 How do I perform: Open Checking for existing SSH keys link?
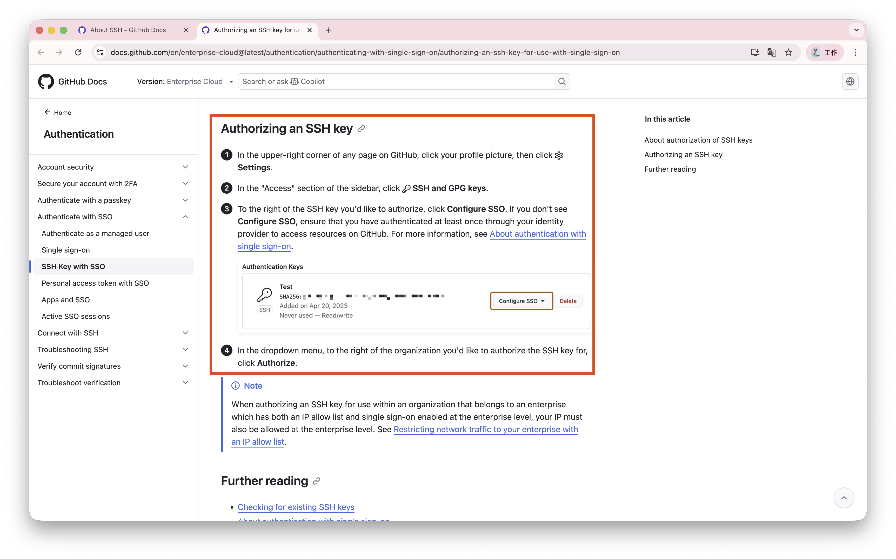coord(296,507)
